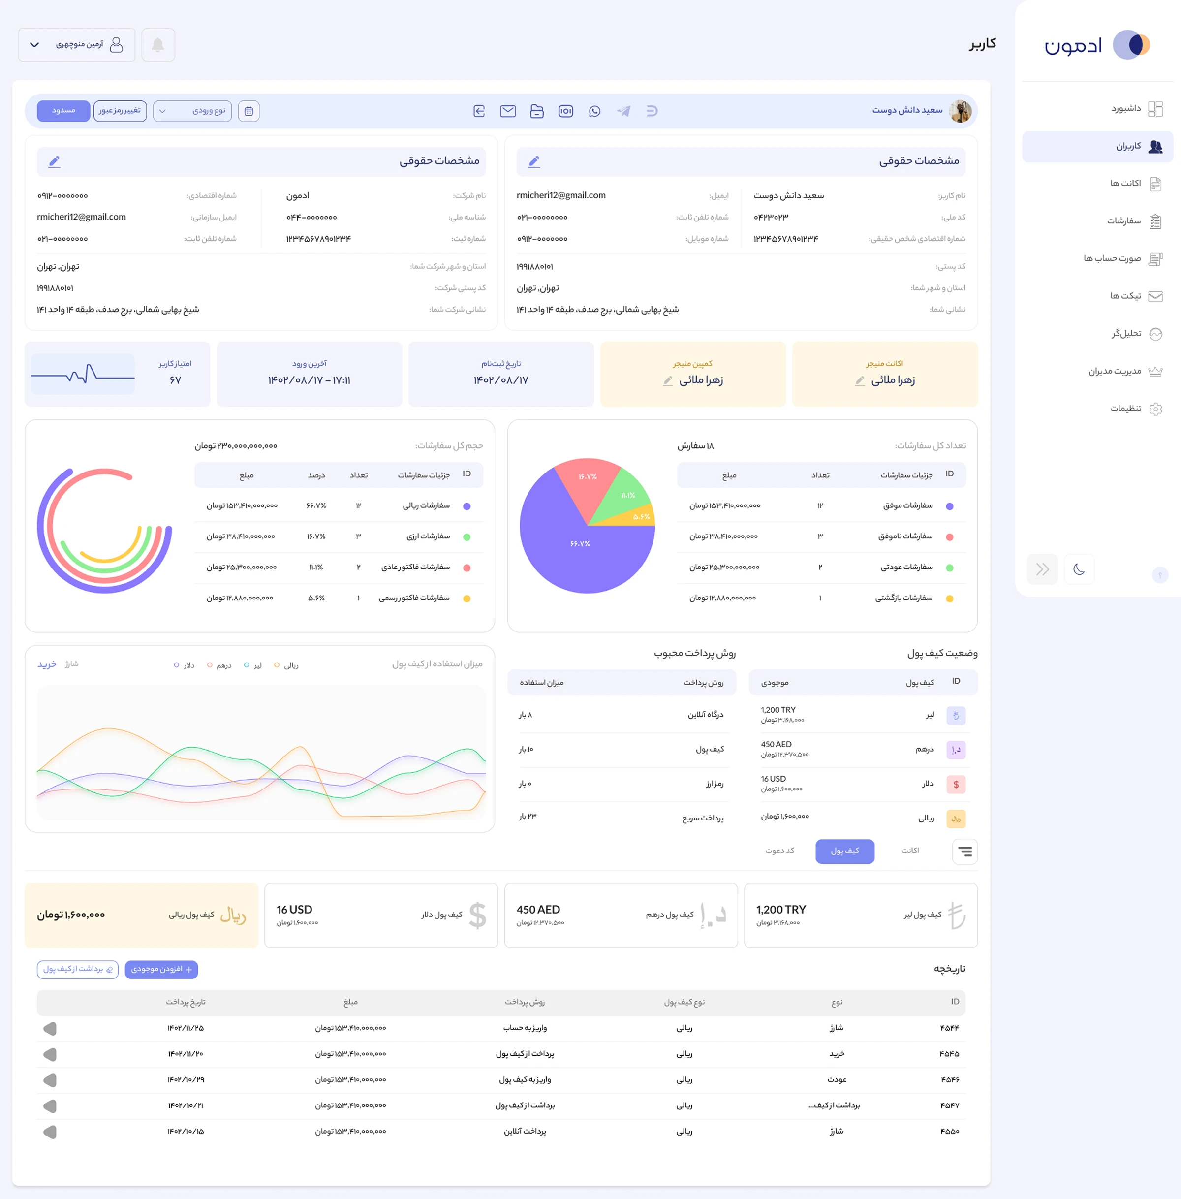1181x1199 pixels.
Task: Toggle درهم series in chart legend
Action: click(219, 665)
